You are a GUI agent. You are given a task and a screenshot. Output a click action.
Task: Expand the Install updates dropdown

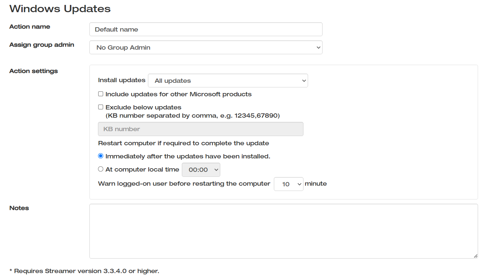pyautogui.click(x=228, y=81)
